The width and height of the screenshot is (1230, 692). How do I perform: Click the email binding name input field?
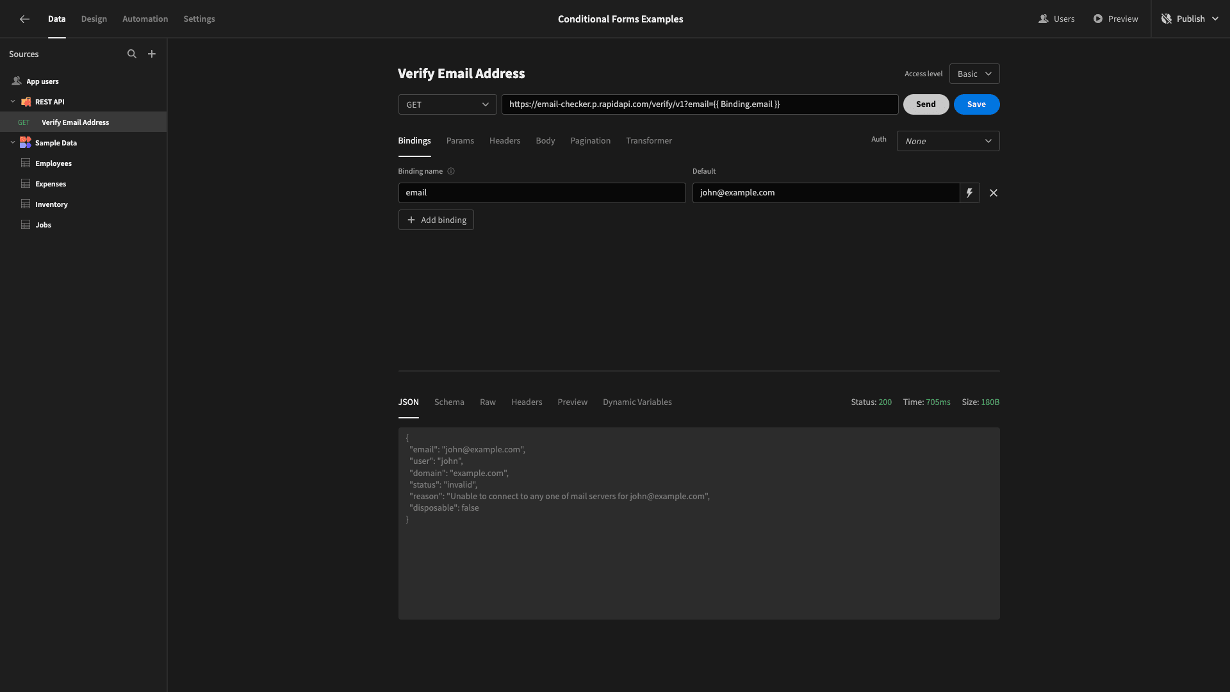pos(541,193)
